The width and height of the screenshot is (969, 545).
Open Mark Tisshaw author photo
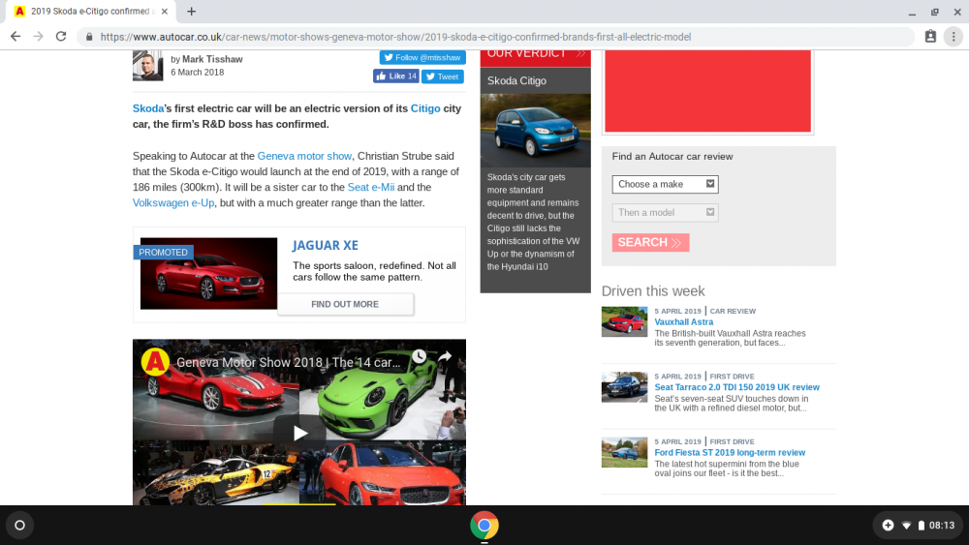point(147,66)
